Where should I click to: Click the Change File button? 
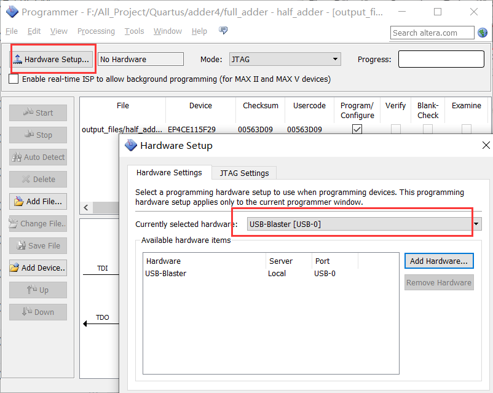tap(38, 223)
